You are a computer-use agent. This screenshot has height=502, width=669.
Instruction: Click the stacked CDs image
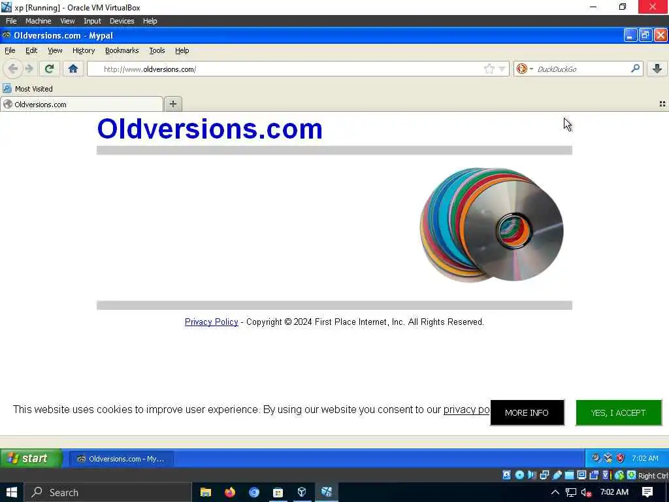point(491,225)
